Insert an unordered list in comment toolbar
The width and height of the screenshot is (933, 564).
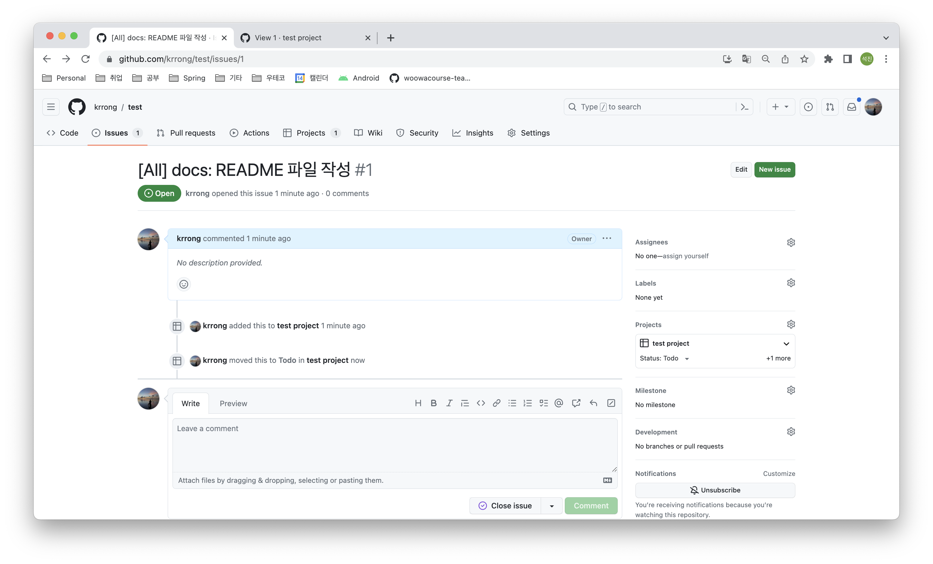512,403
